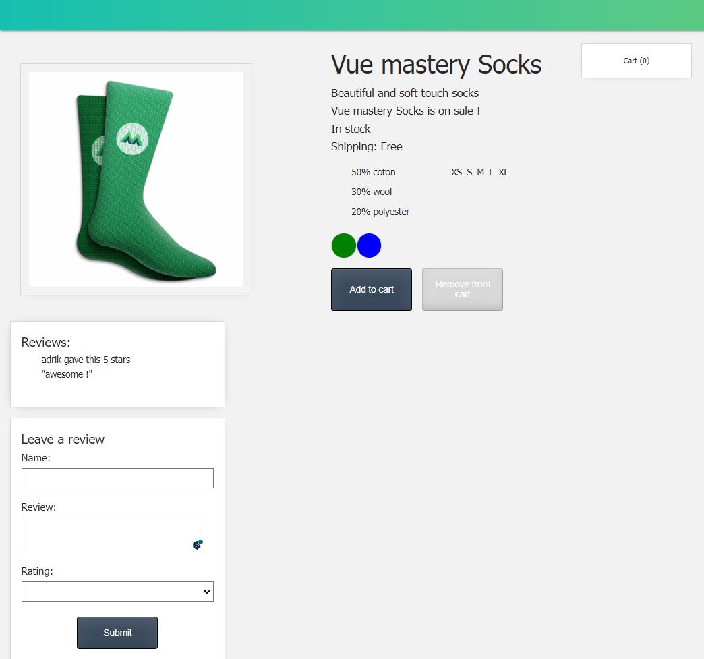The image size is (704, 659).
Task: Focus the Review text area
Action: click(113, 535)
